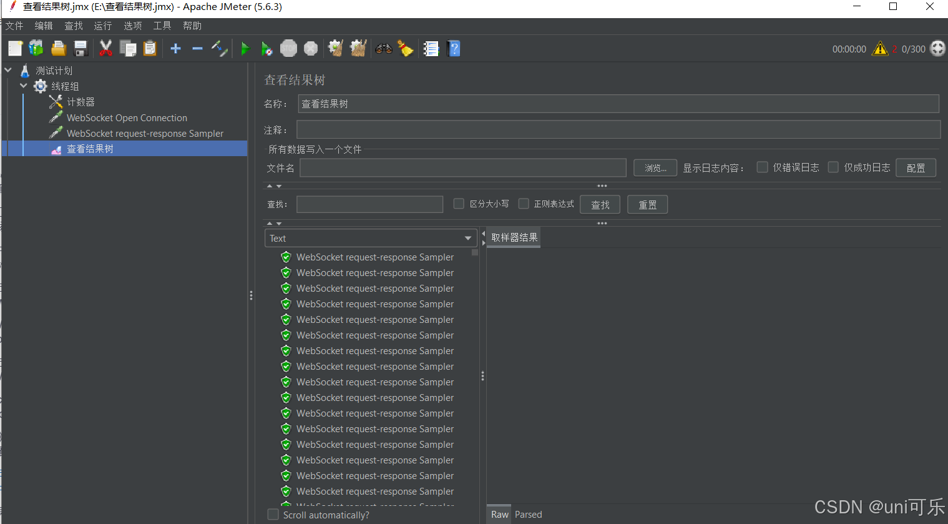This screenshot has height=524, width=948.
Task: Click the 配置 button
Action: click(x=916, y=167)
